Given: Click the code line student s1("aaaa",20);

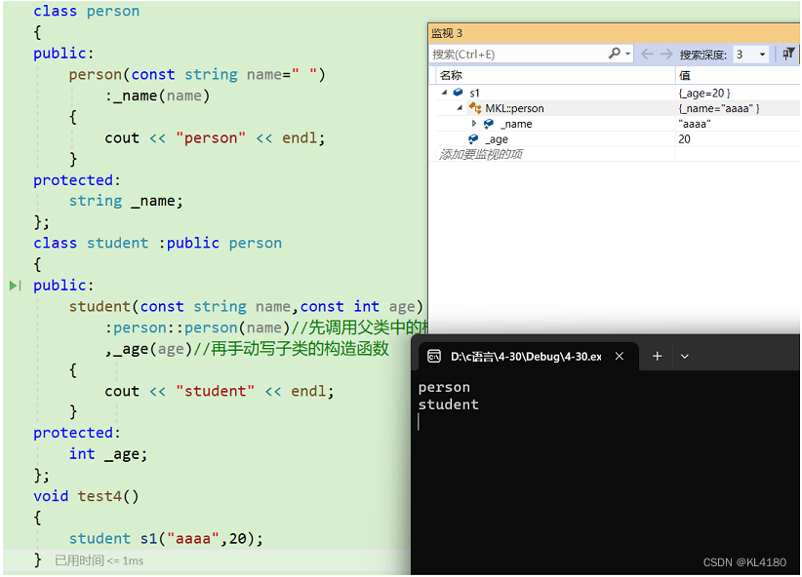Looking at the screenshot, I should [166, 539].
